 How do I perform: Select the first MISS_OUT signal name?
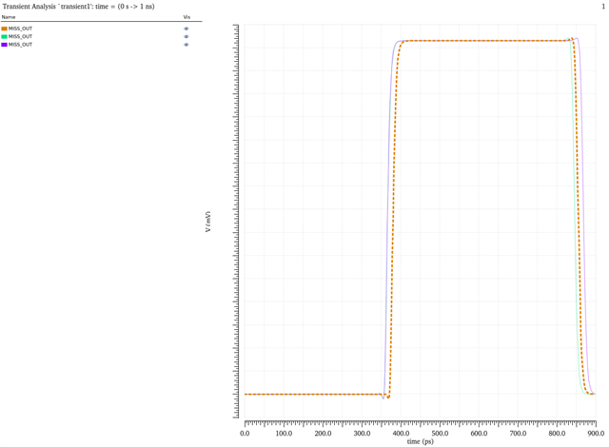[x=20, y=29]
